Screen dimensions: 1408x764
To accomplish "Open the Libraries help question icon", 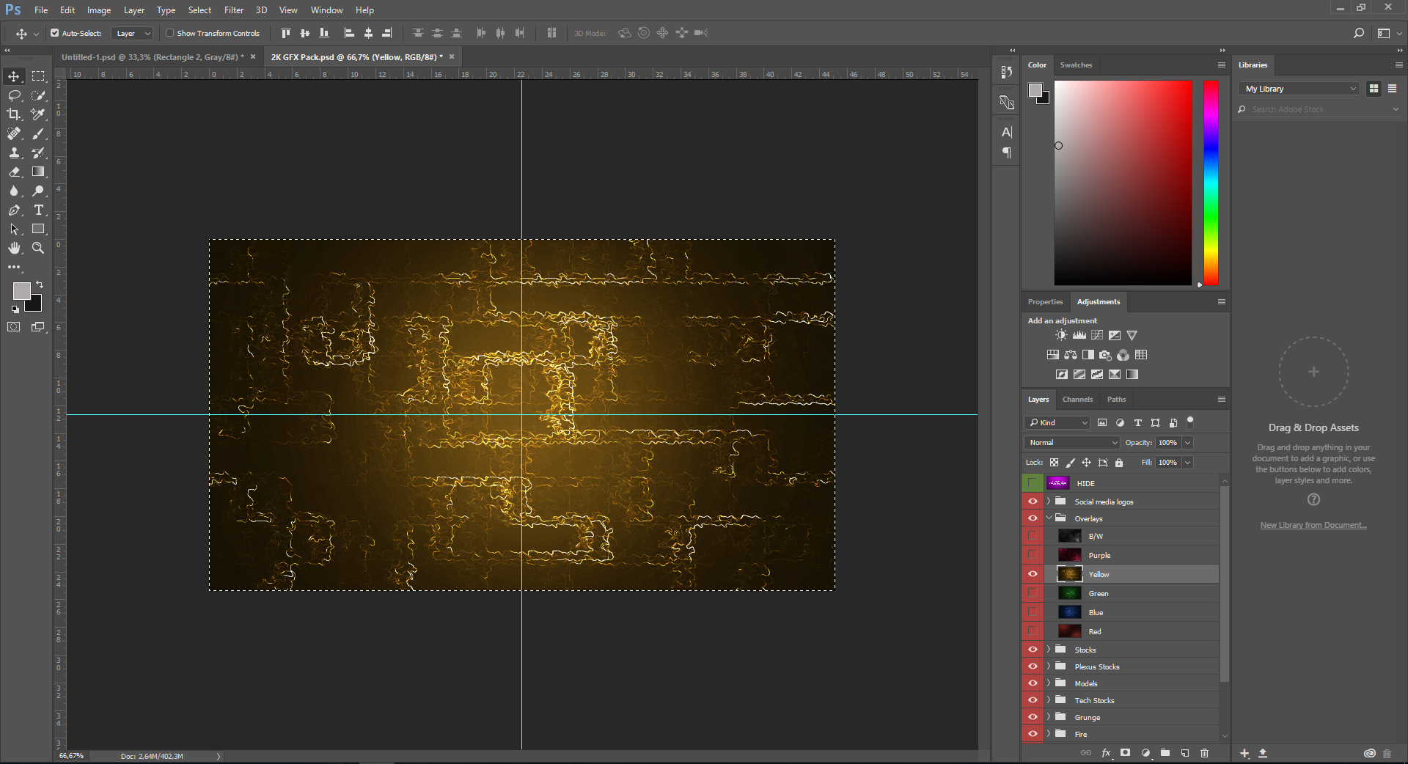I will (x=1313, y=499).
